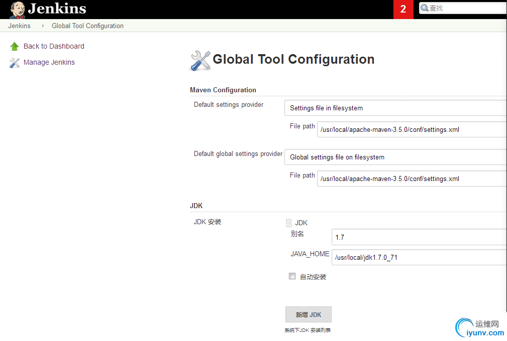
Task: Select the JDK section heading
Action: pos(196,206)
